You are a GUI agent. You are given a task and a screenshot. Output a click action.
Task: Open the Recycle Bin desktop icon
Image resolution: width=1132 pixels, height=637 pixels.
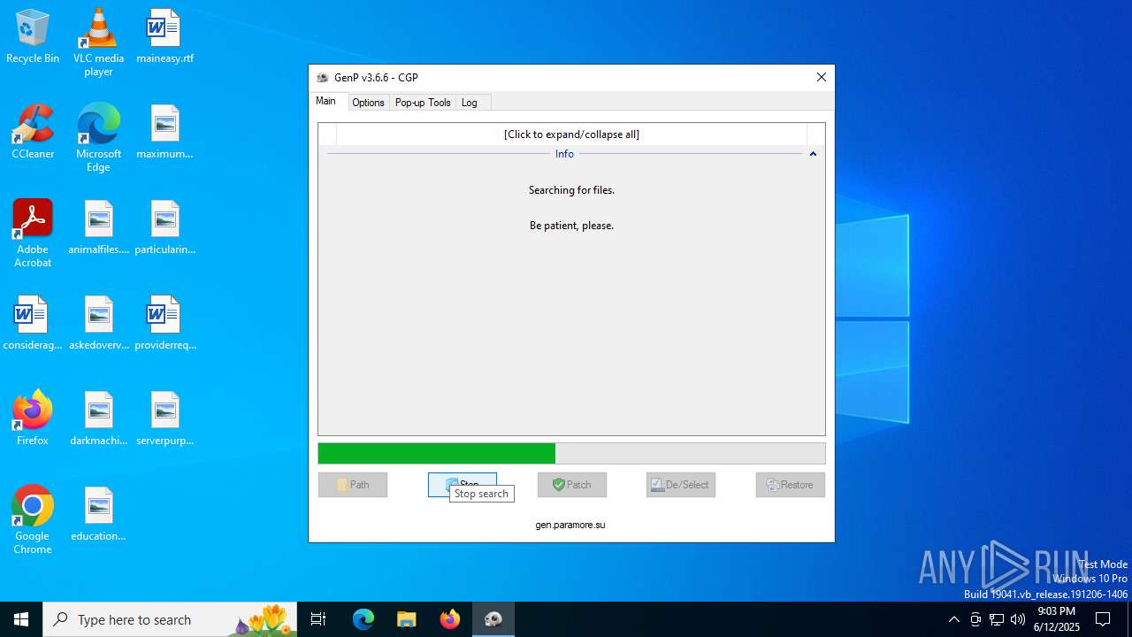point(33,37)
